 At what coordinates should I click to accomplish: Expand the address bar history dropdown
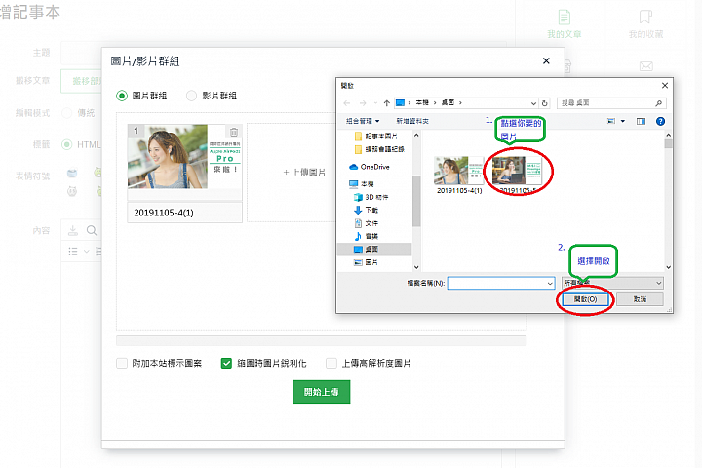click(x=533, y=103)
